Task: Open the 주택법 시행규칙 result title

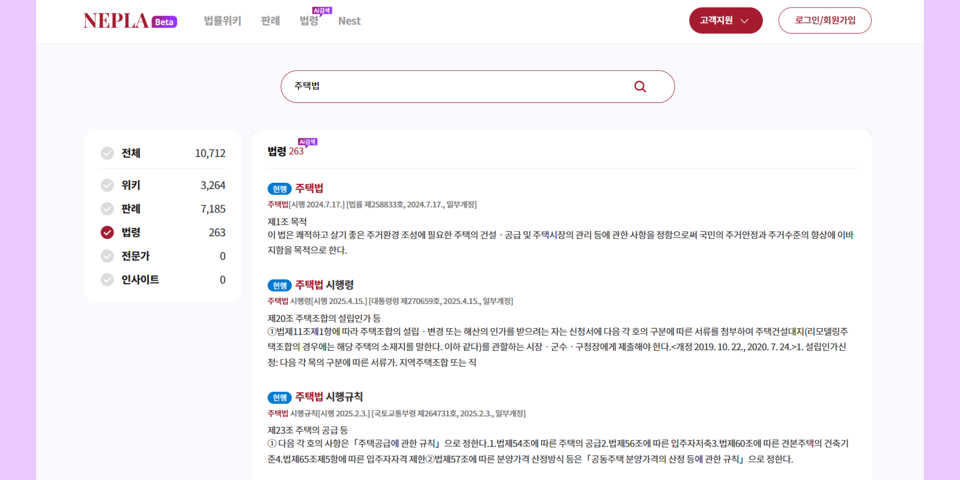Action: 329,397
